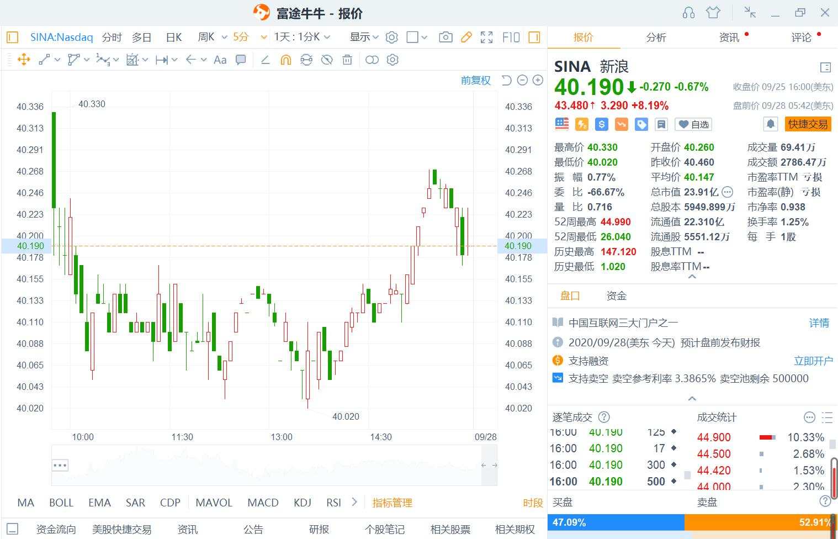Select the range interval marker tool
Viewport: 838px width, 539px height.
tap(162, 60)
